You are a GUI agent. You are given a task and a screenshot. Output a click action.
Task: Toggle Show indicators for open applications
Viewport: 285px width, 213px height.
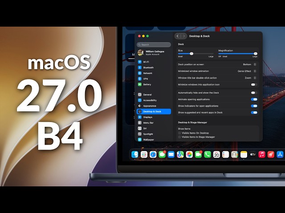[x=254, y=106]
